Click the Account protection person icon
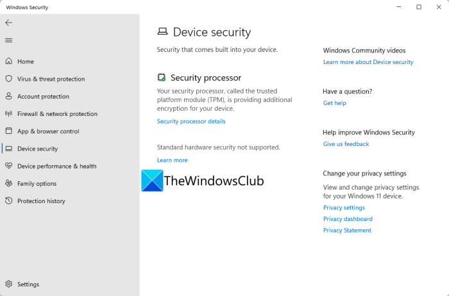The image size is (449, 296). (x=9, y=96)
